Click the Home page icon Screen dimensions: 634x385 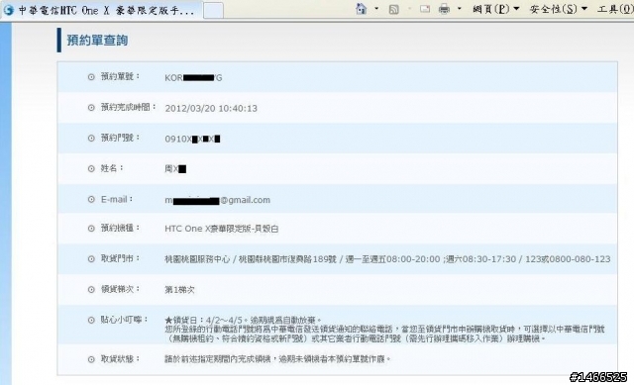coord(361,9)
